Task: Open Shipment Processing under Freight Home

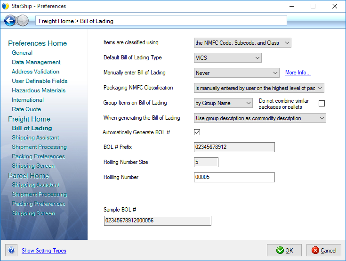Action: point(39,147)
